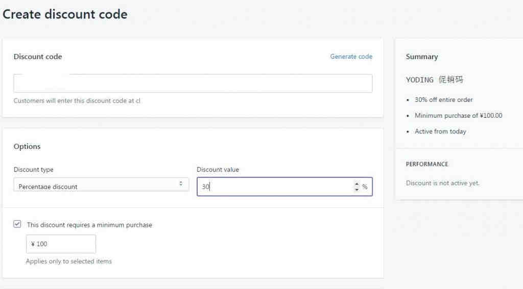Click the PERFORMANCE section heading

coord(427,164)
